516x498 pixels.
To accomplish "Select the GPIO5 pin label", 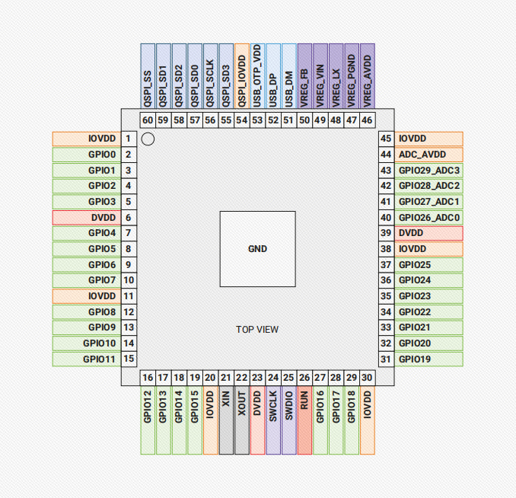I will tap(87, 249).
